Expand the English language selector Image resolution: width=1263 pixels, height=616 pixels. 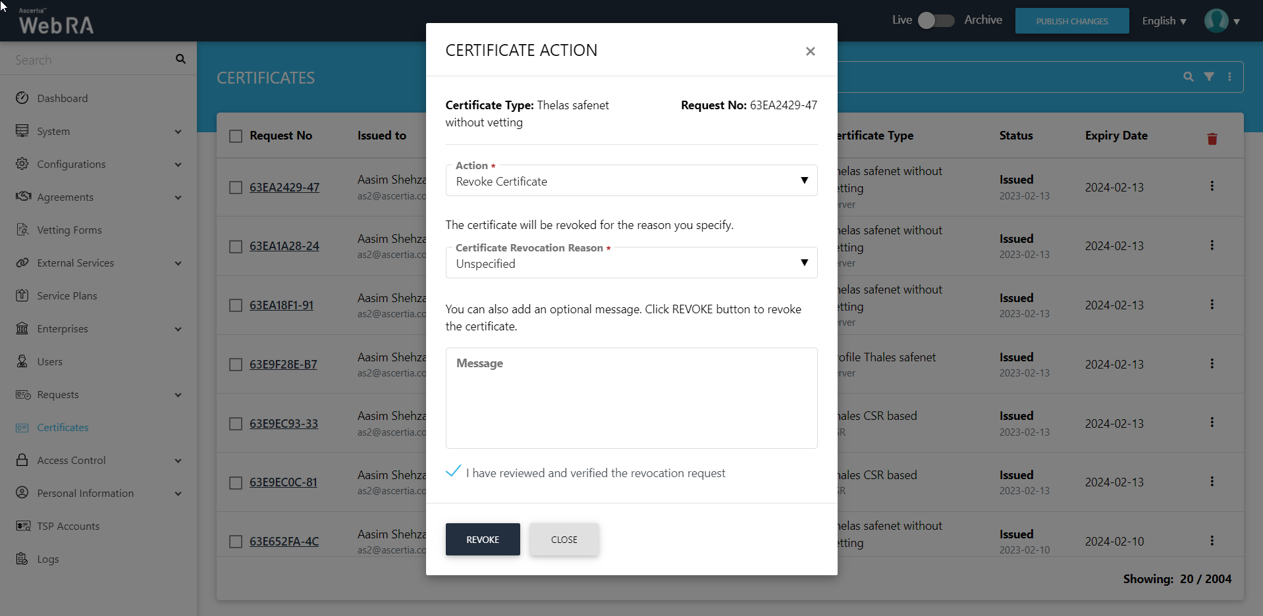click(x=1164, y=21)
